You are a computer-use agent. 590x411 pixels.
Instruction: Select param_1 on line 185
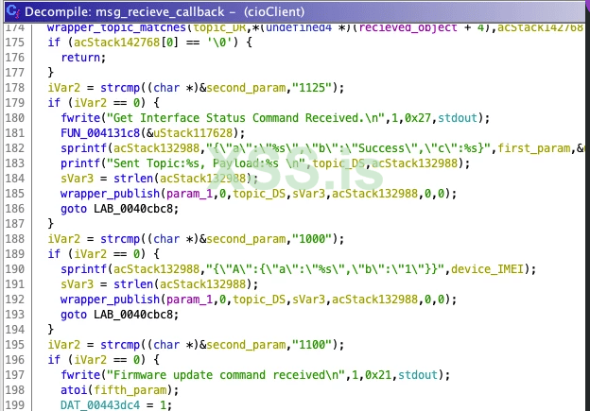tap(189, 194)
